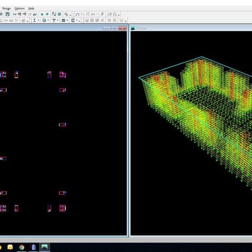Toggle object shrink icon
Screen dimensions: 252x252
click(54, 14)
